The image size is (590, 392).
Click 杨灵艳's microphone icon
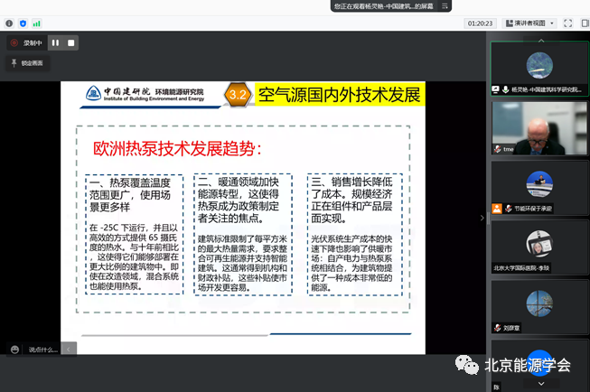[505, 89]
